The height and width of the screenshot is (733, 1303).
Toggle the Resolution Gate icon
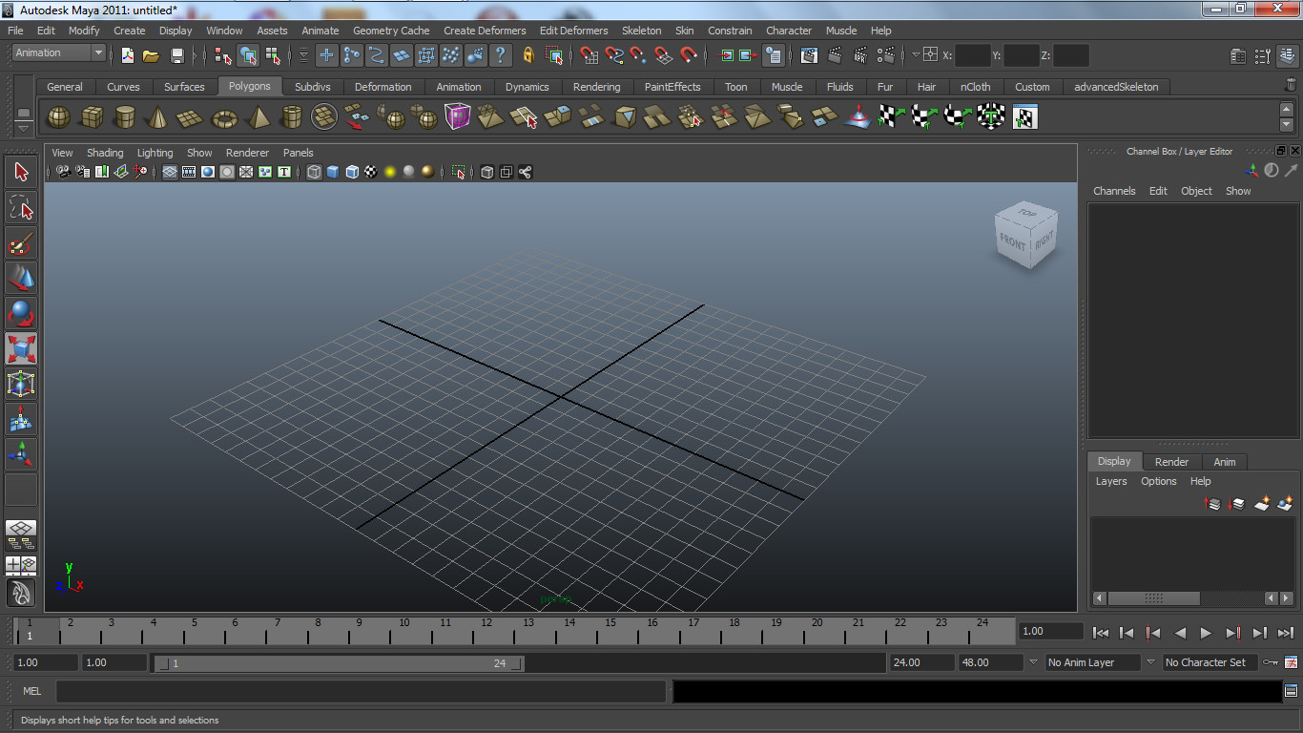click(x=208, y=172)
